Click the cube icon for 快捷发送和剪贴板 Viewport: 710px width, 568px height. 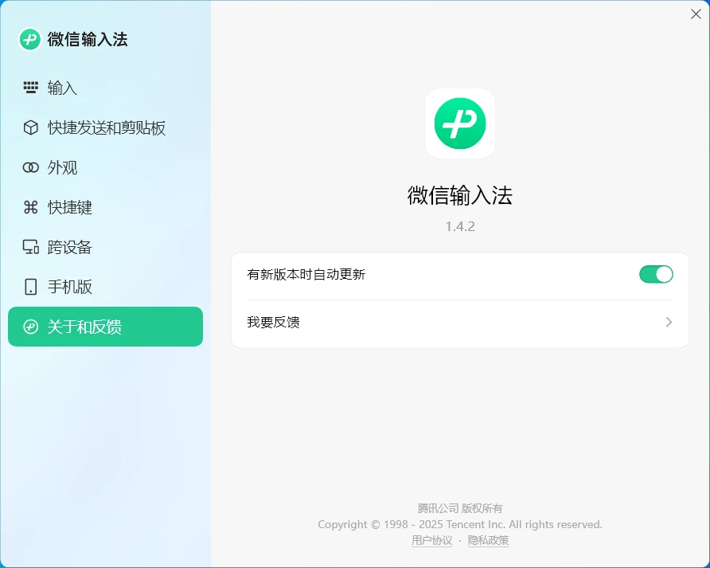(30, 127)
